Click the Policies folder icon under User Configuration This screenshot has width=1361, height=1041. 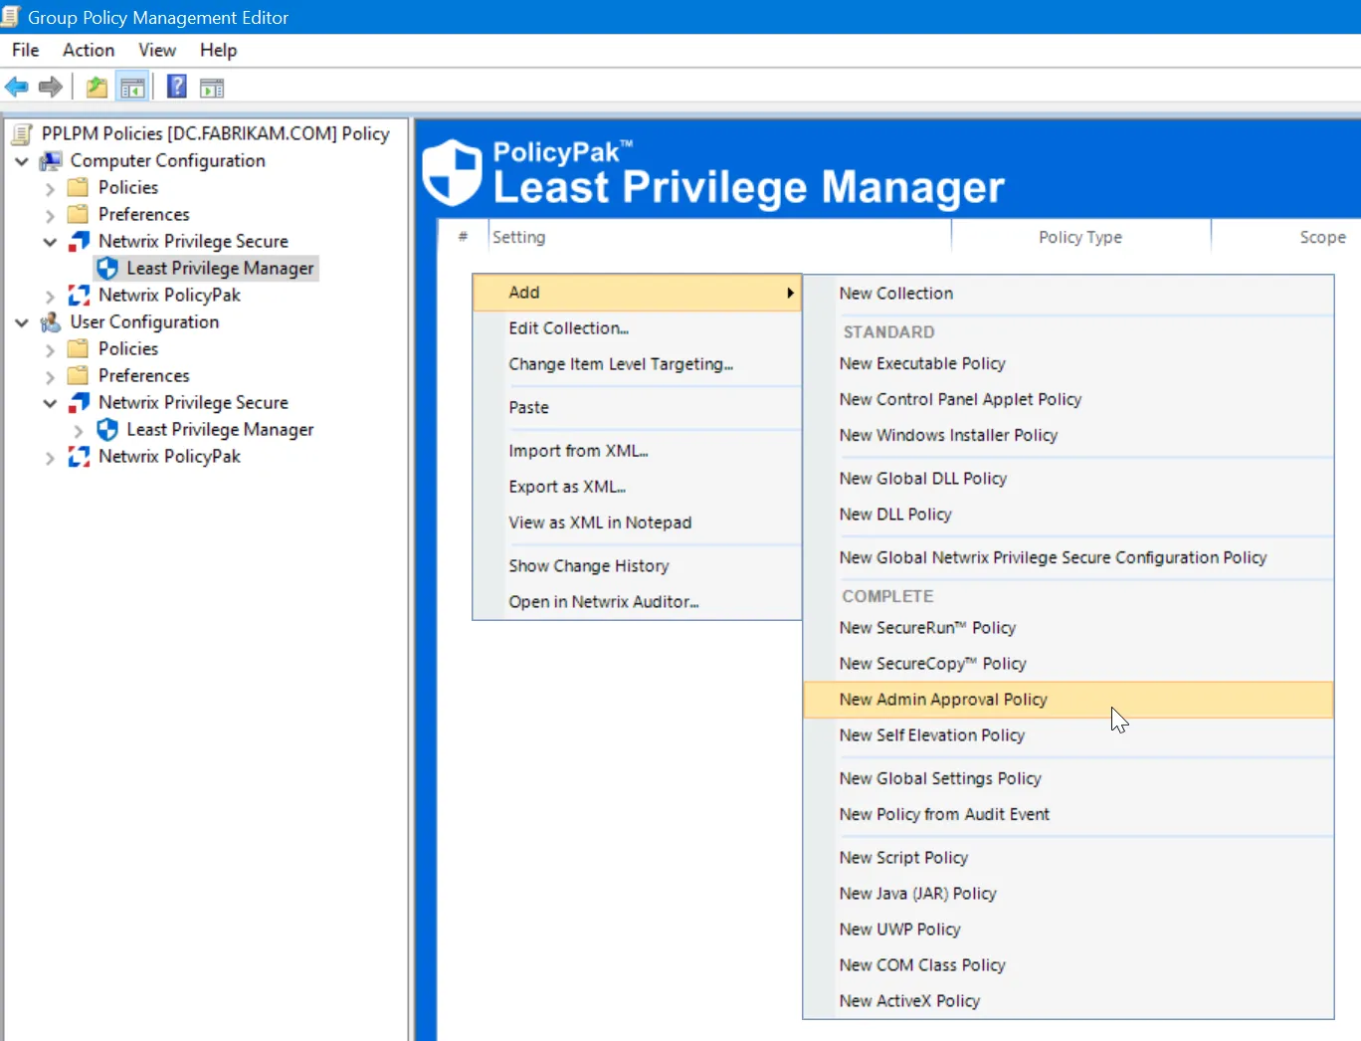(79, 348)
